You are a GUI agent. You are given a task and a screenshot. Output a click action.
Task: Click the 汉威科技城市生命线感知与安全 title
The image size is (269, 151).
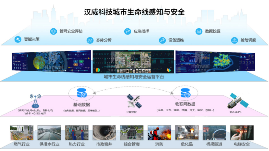(x=134, y=13)
